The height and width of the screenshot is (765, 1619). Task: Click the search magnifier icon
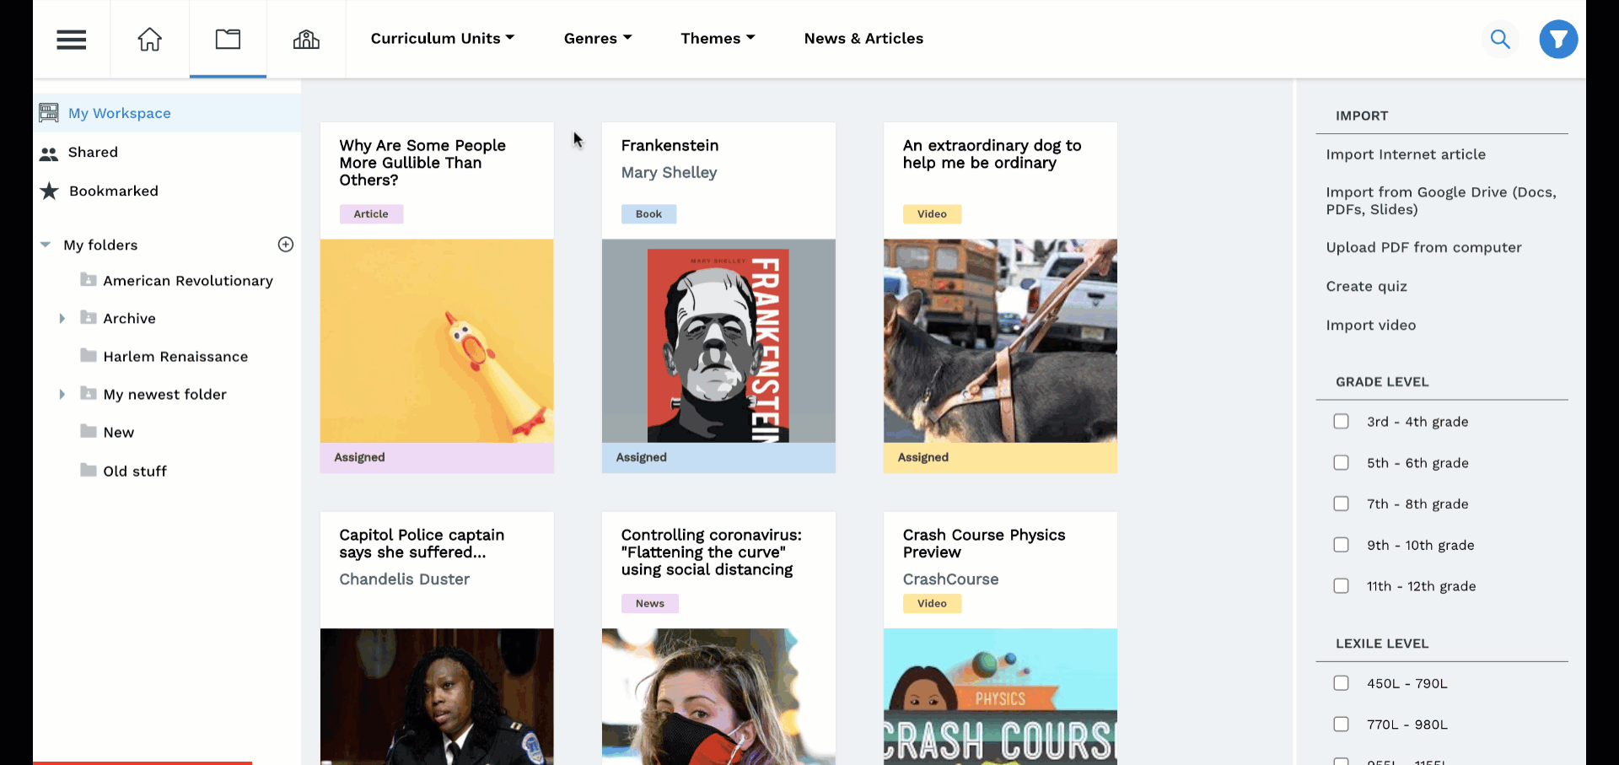1500,39
